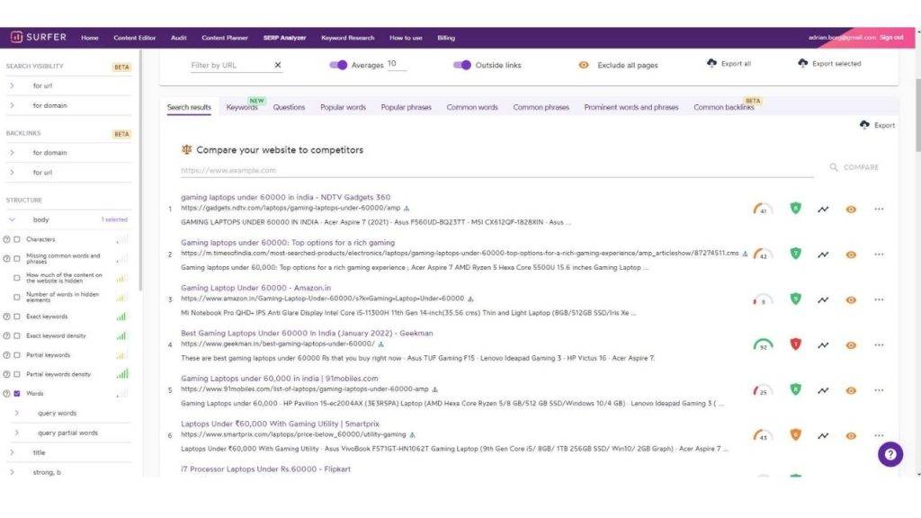Clear the Filter by URL field with X

[x=278, y=65]
